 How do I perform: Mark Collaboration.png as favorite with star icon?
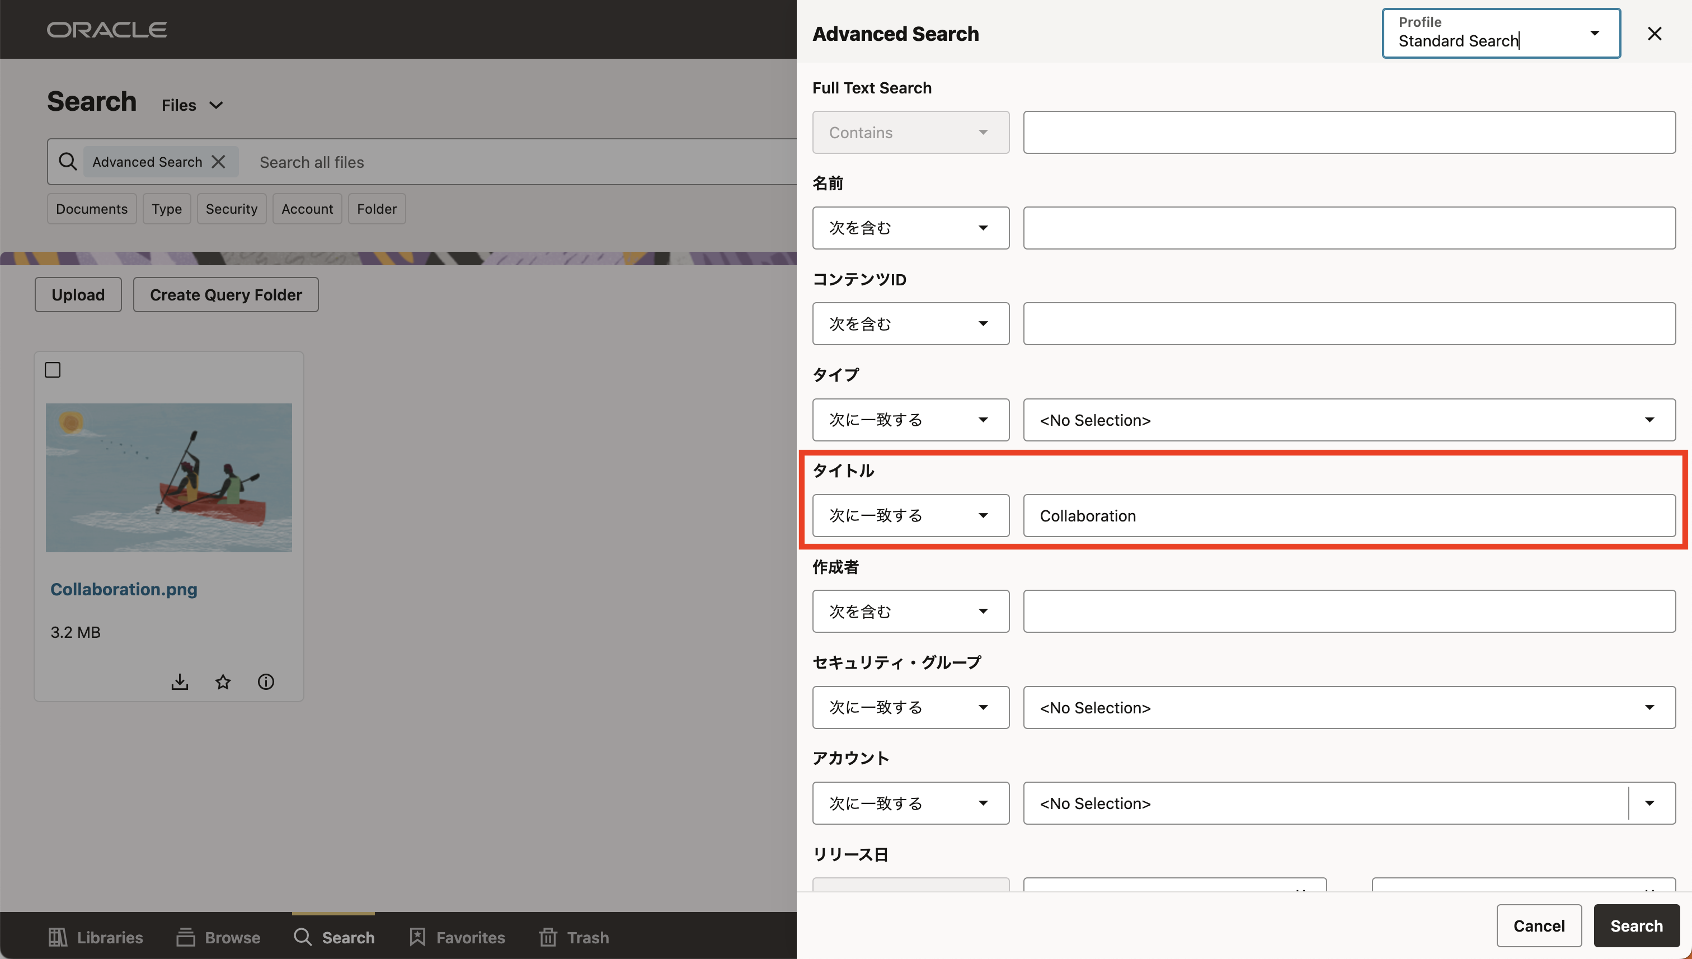point(223,681)
